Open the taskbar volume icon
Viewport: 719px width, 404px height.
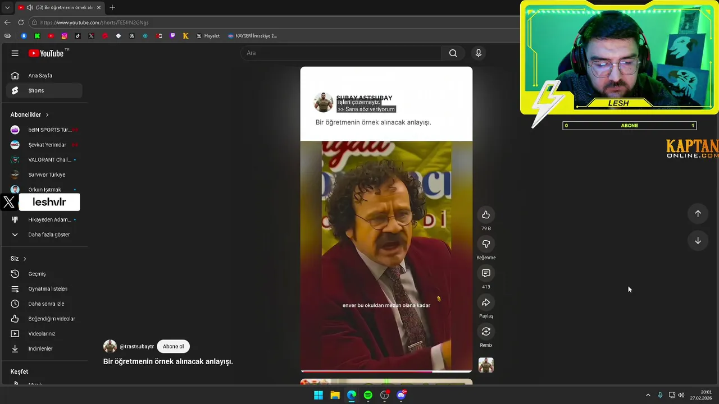[x=681, y=395]
